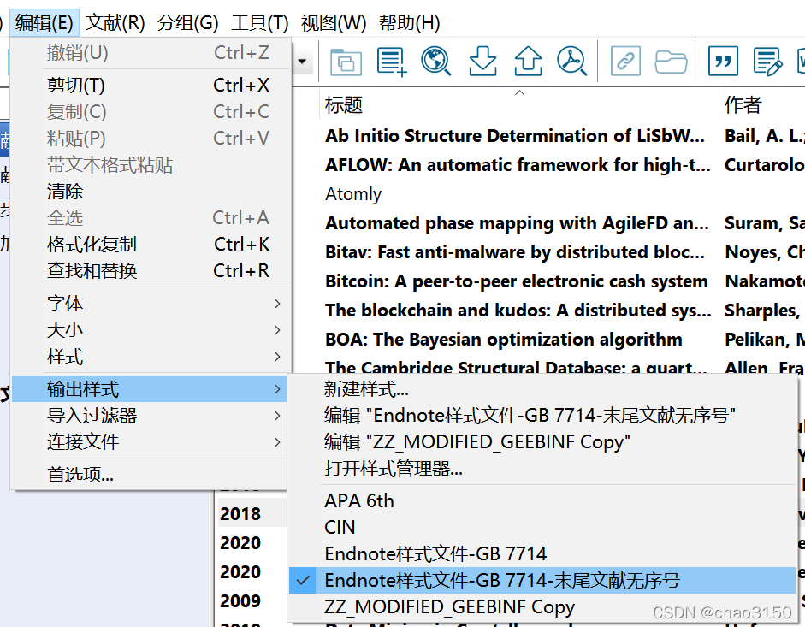Click the Insert Citation quote icon
Screen dimensions: 805x627
(x=723, y=61)
